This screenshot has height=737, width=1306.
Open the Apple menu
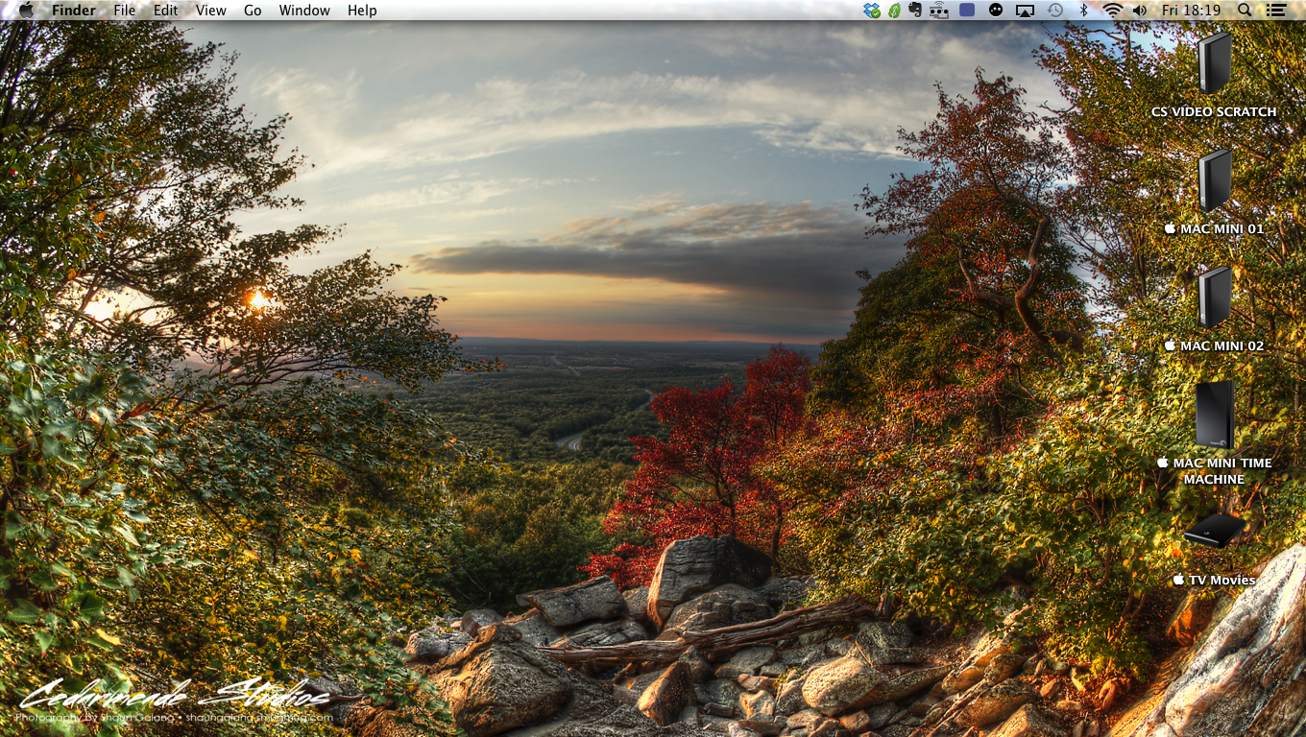(x=26, y=11)
